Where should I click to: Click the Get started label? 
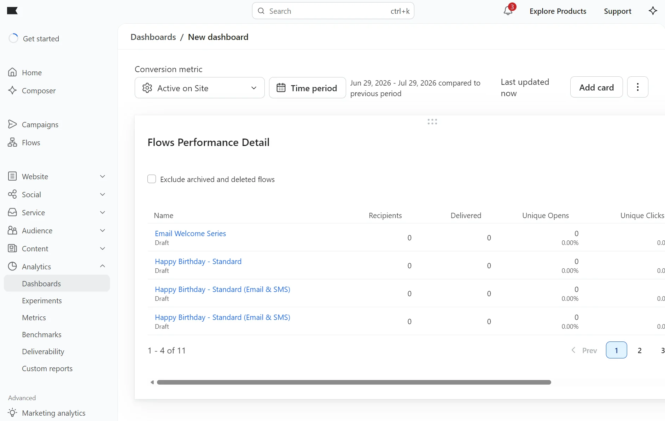click(41, 39)
